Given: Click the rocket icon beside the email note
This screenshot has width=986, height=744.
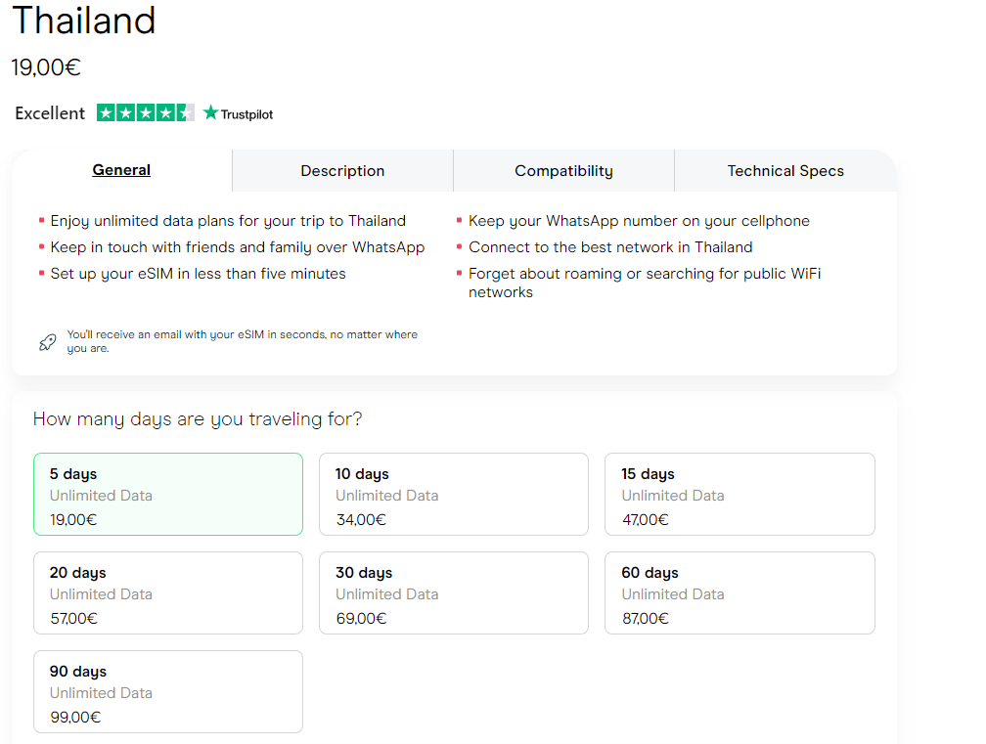Looking at the screenshot, I should (47, 342).
